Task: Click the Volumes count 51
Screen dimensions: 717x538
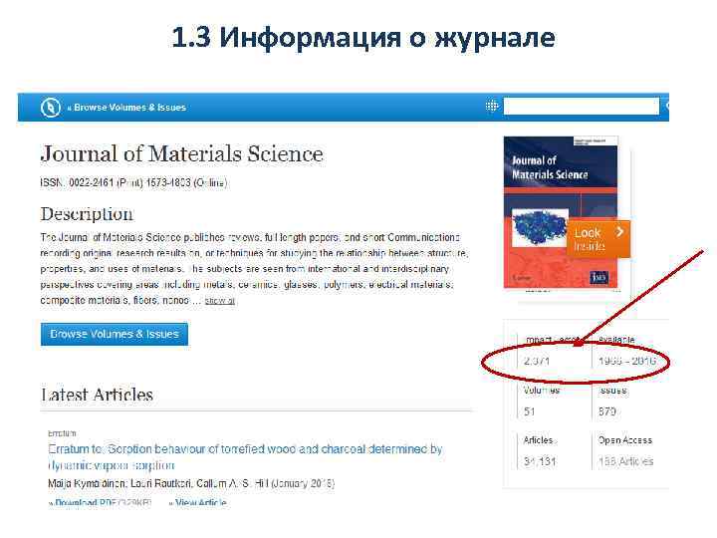Action: 530,411
